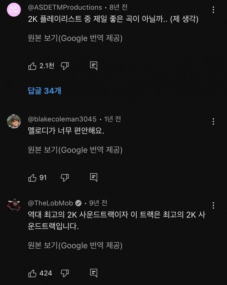Image resolution: width=227 pixels, height=285 pixels.
Task: Dislike the TheLobMob comment
Action: [65, 273]
